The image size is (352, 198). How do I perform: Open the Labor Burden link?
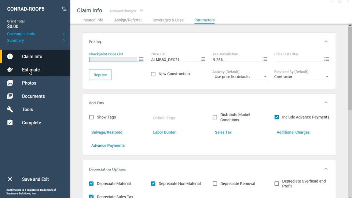[x=165, y=132]
